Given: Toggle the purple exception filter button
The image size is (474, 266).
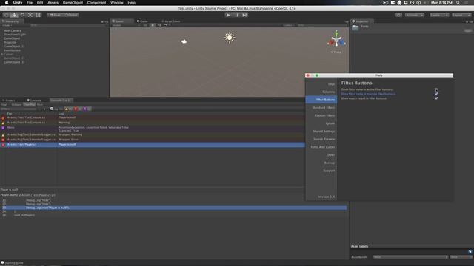Looking at the screenshot, I should click(x=87, y=109).
